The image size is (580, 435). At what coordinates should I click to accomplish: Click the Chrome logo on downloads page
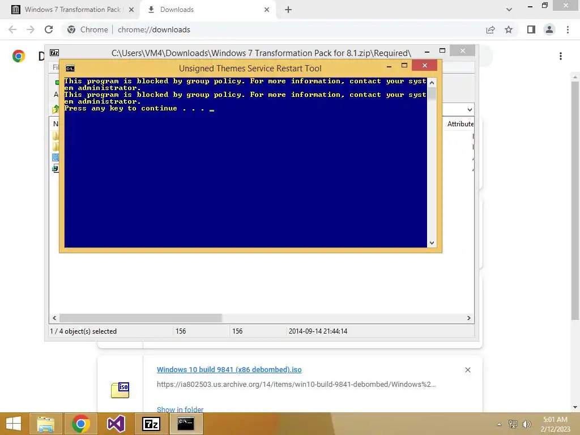click(19, 56)
